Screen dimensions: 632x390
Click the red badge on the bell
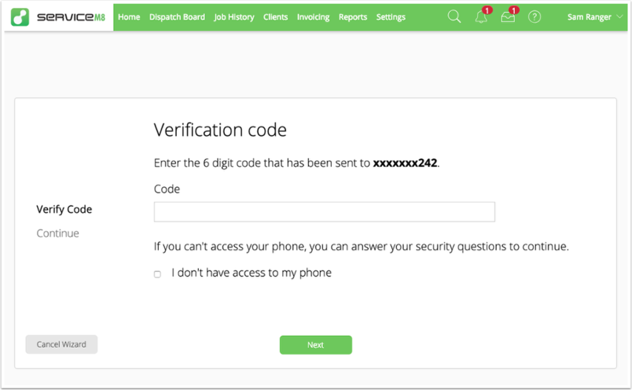(487, 10)
